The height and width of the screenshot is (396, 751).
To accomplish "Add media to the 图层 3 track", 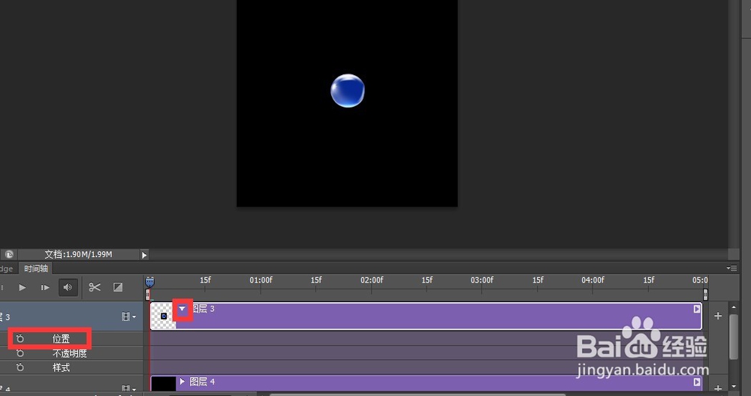I will tap(717, 316).
